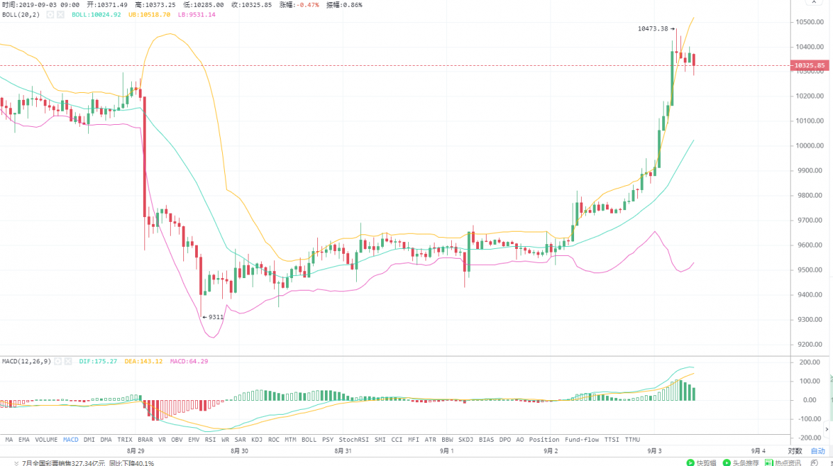This screenshot has width=833, height=466.
Task: Remove the BOLL indicator with X icon
Action: pos(60,15)
